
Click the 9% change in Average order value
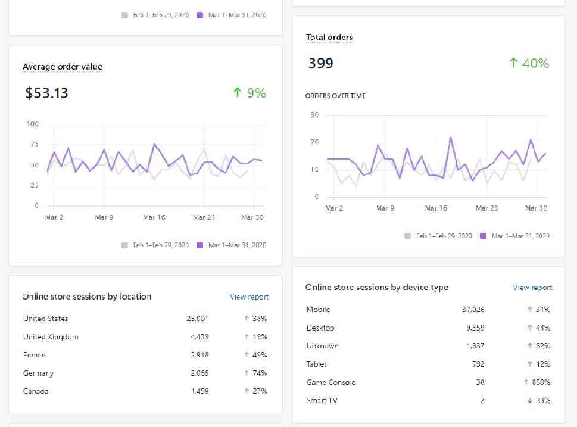click(x=257, y=93)
